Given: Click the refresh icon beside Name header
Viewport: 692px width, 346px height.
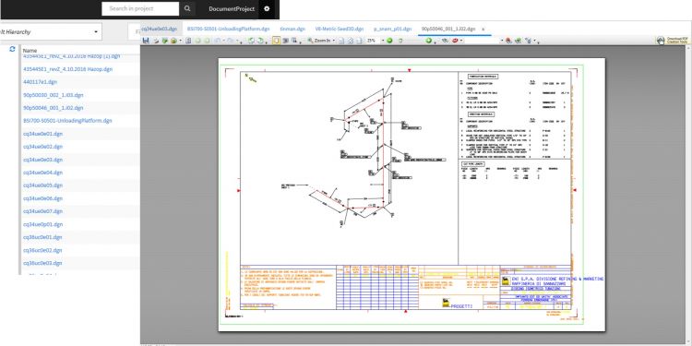Looking at the screenshot, I should [12, 50].
